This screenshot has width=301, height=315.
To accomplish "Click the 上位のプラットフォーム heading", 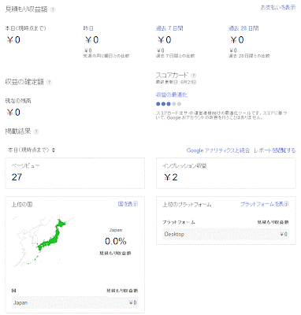I will tap(187, 205).
